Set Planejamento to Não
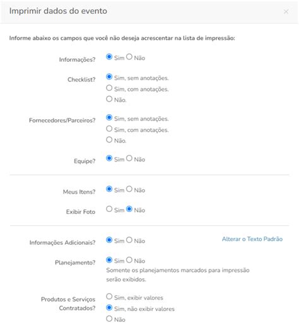The image size is (299, 330). coord(129,260)
